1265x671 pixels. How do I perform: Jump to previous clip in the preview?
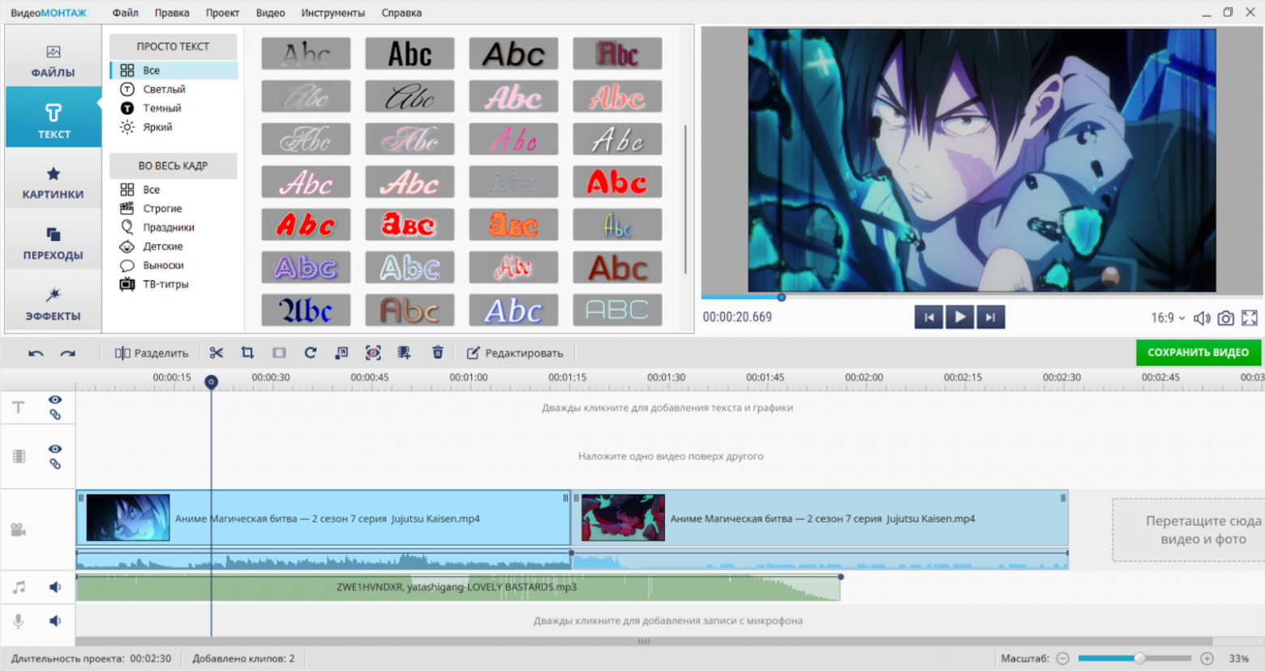929,317
